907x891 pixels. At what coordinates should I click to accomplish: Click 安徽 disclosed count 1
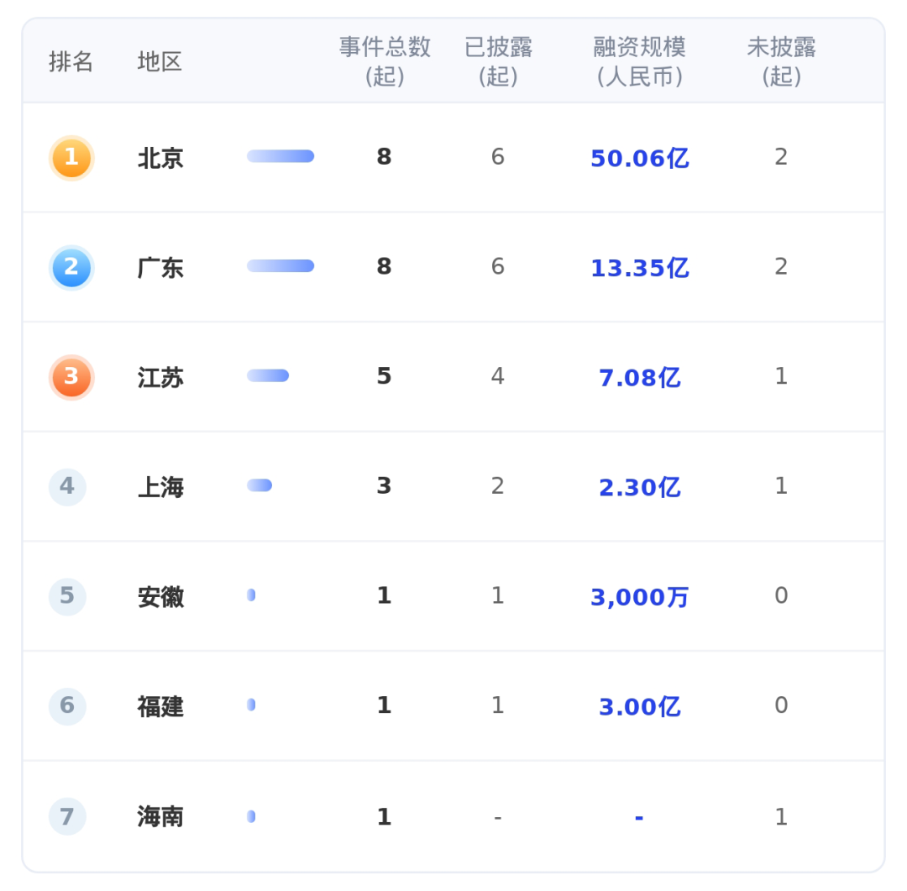(497, 595)
